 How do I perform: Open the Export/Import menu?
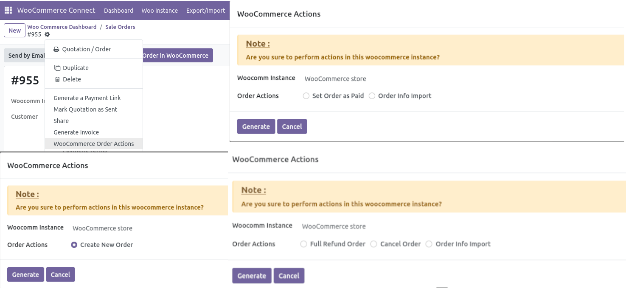205,10
